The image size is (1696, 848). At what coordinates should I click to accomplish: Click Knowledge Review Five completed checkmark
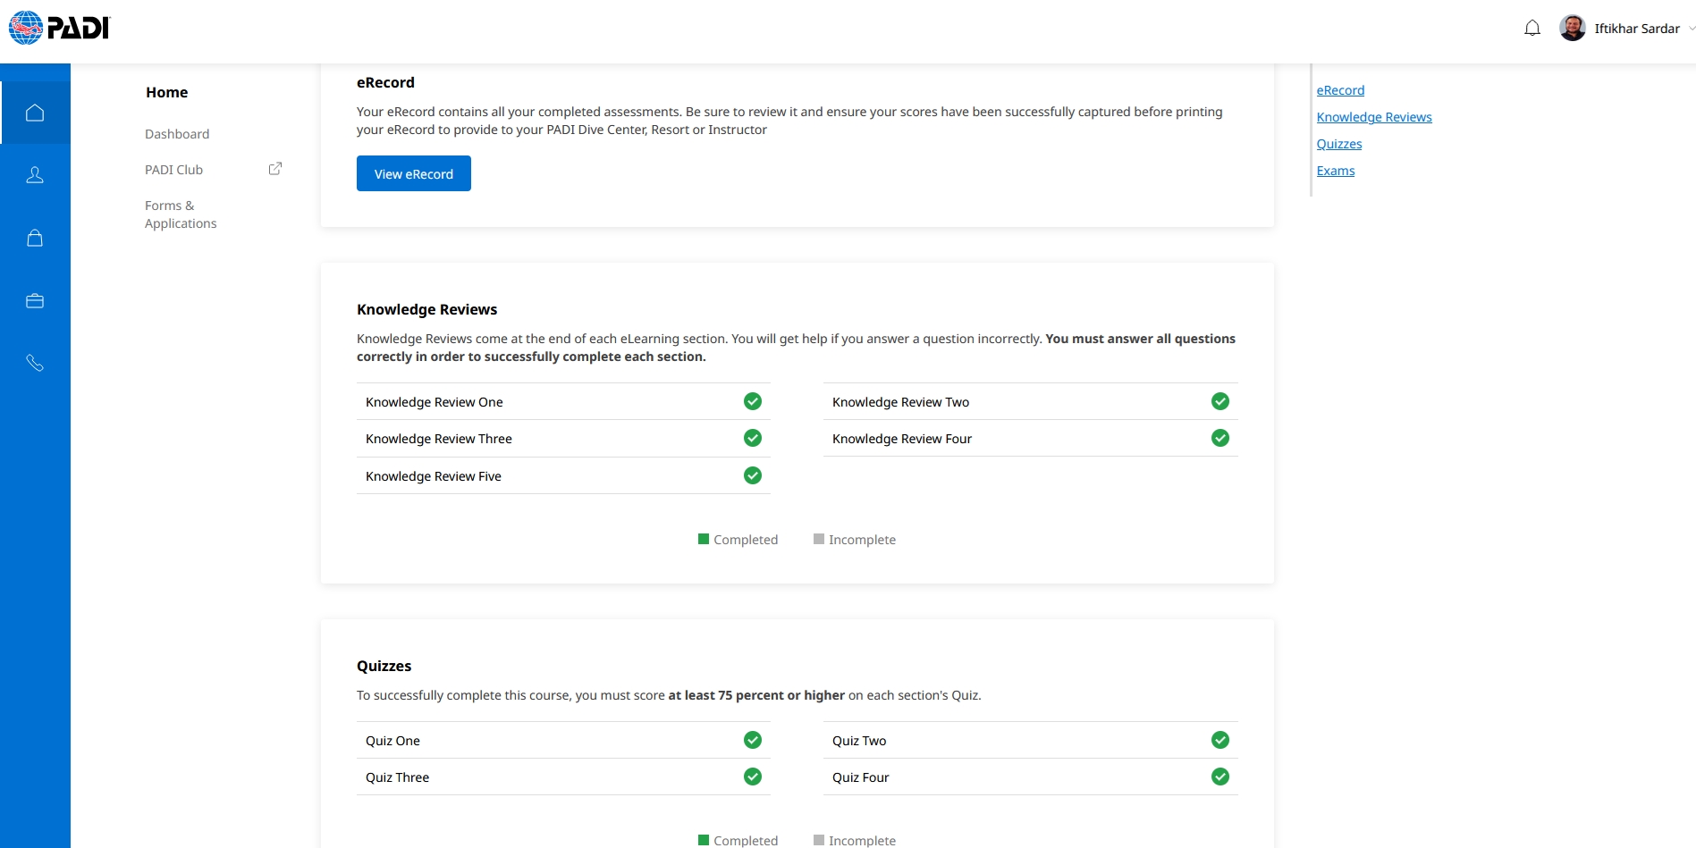tap(753, 475)
